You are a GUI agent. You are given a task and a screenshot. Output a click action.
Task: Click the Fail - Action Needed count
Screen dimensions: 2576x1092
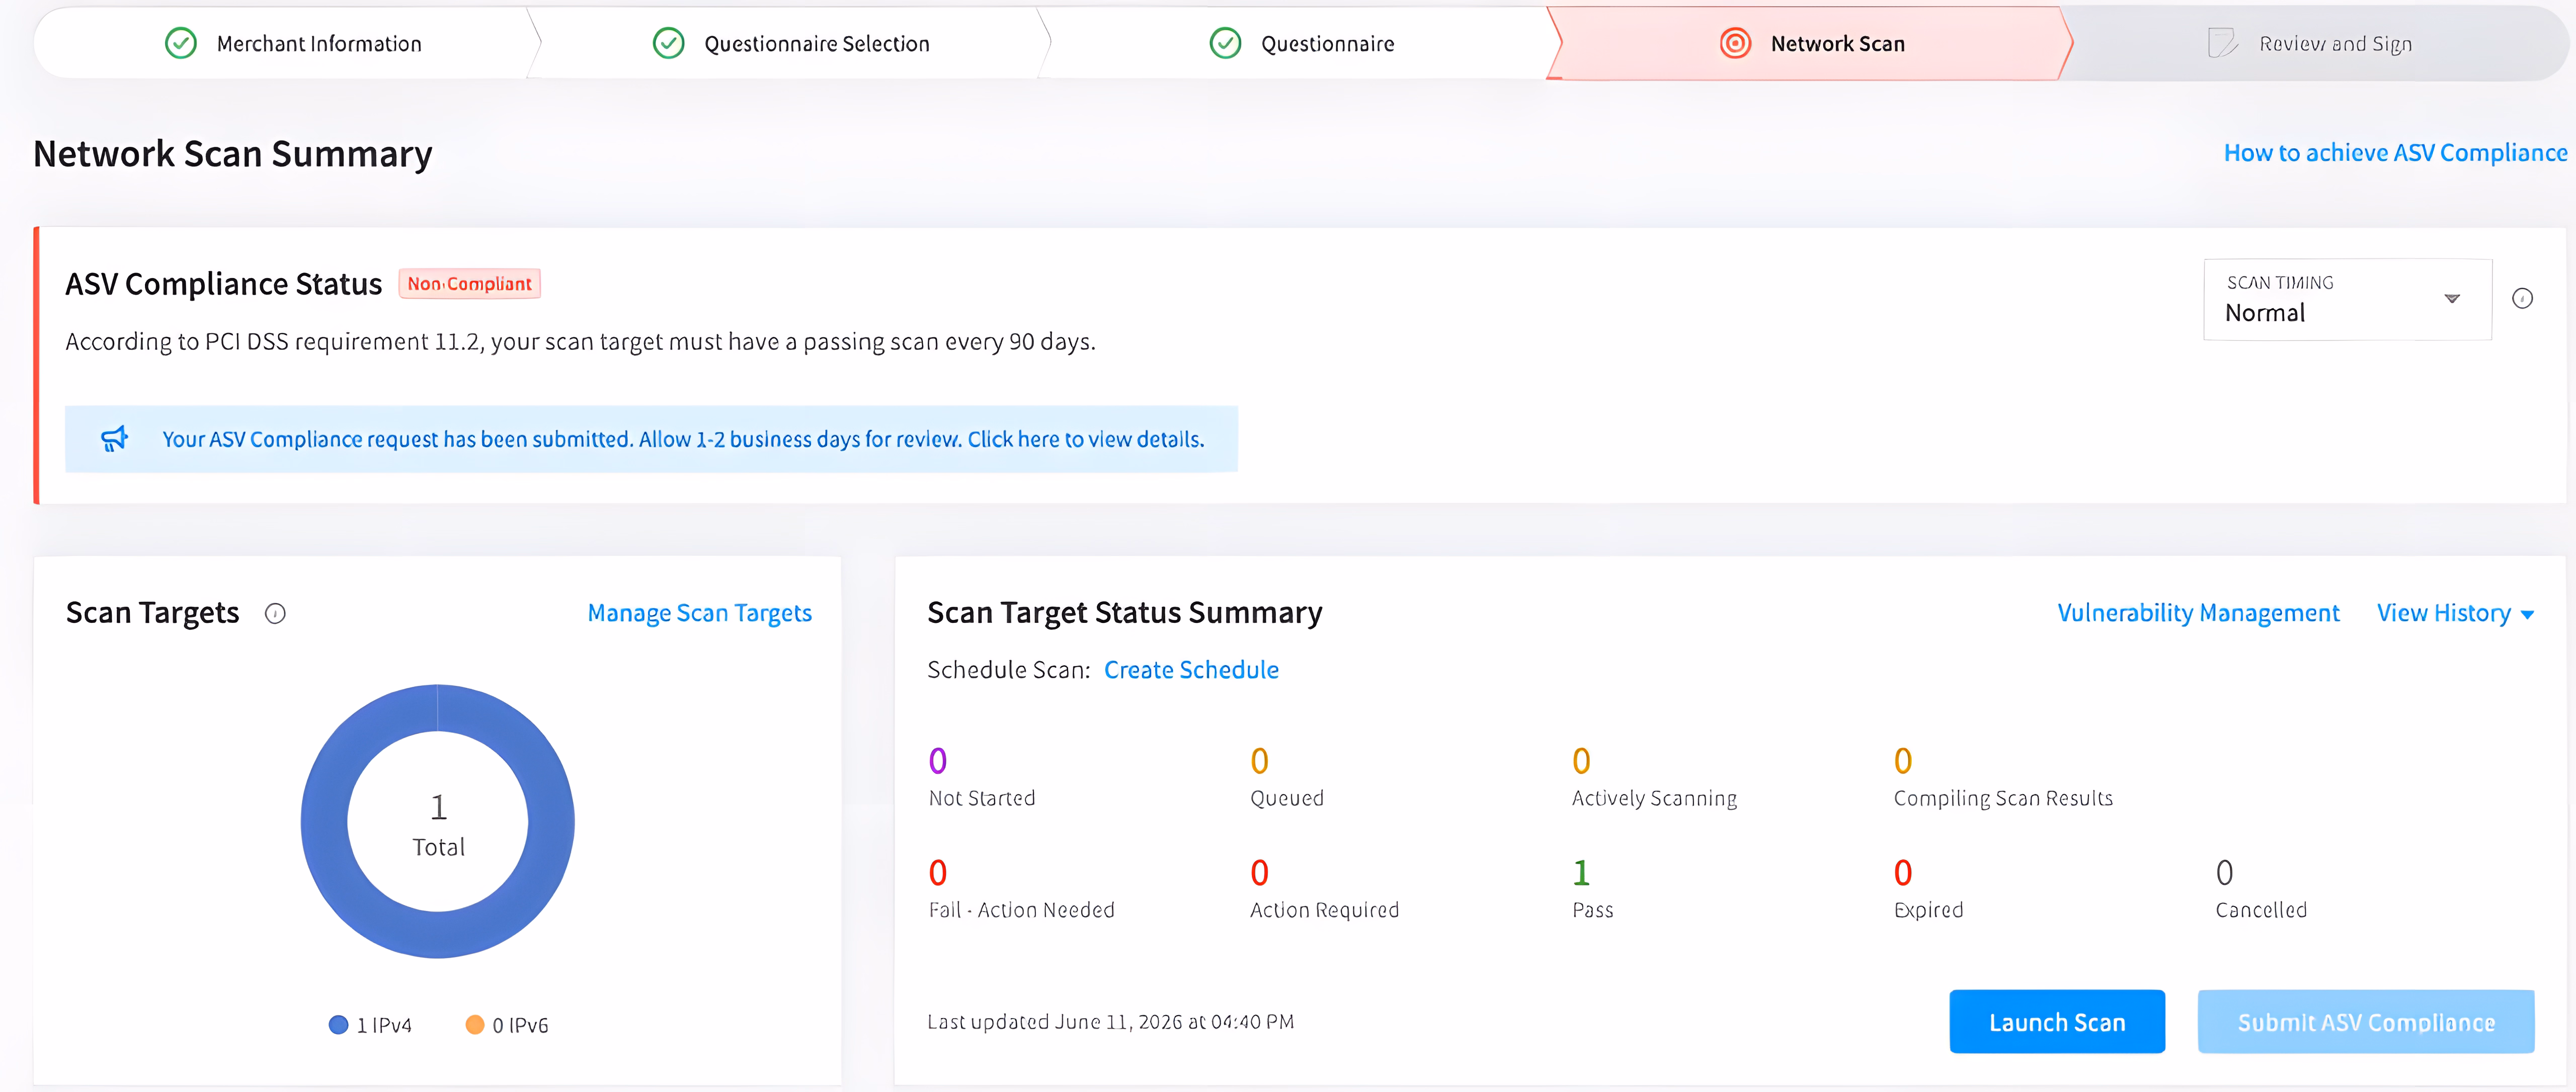pos(937,873)
